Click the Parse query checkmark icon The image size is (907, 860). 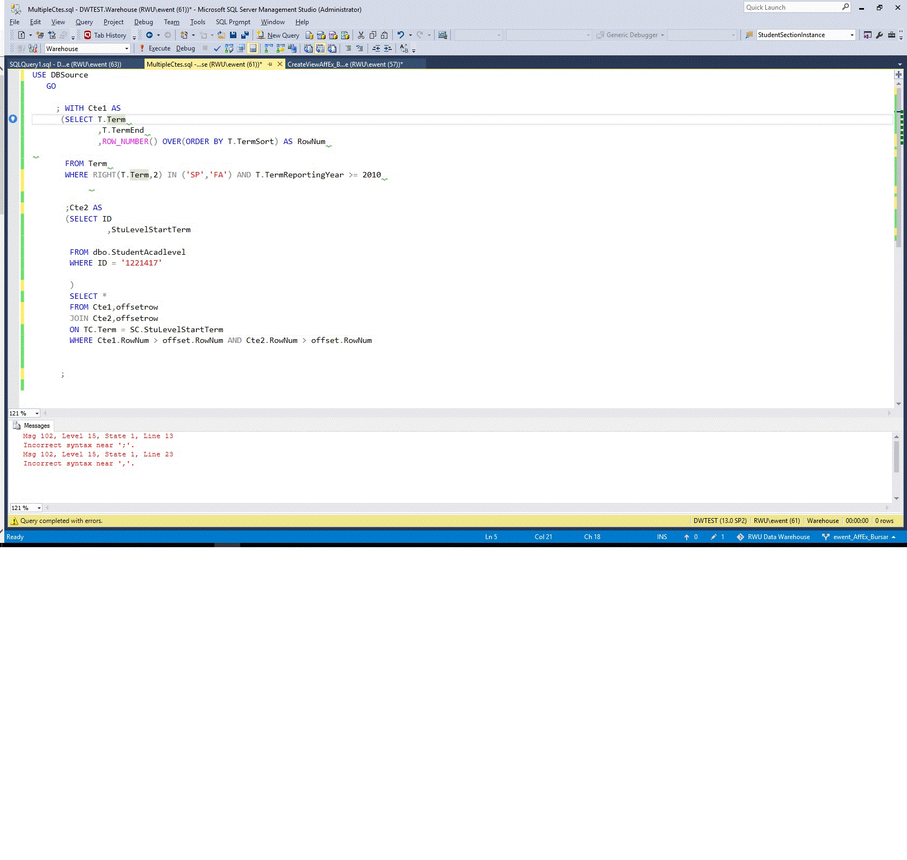click(x=217, y=48)
